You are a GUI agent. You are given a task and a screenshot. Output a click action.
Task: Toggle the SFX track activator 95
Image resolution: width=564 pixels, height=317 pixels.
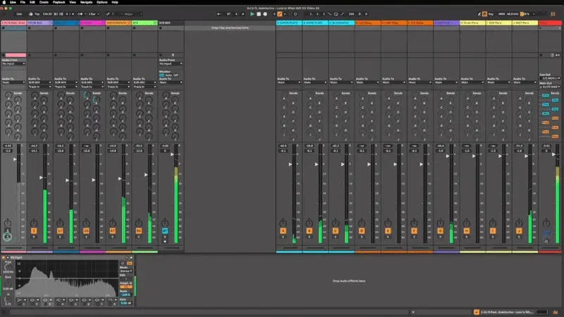click(x=138, y=231)
